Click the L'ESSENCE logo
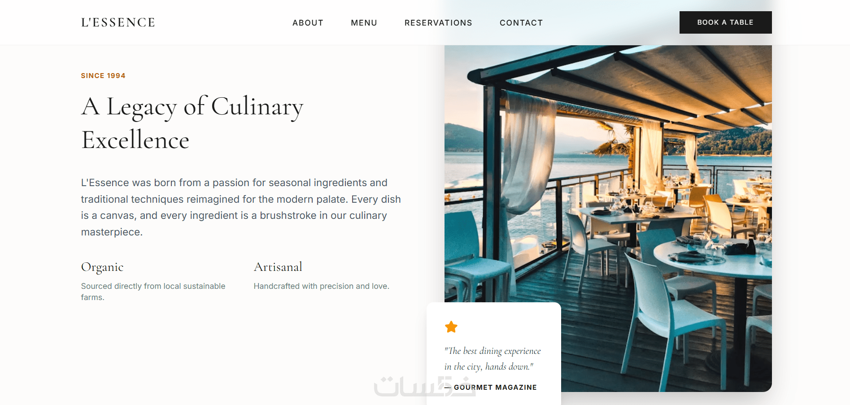Screen dimensions: 850x405 [118, 22]
